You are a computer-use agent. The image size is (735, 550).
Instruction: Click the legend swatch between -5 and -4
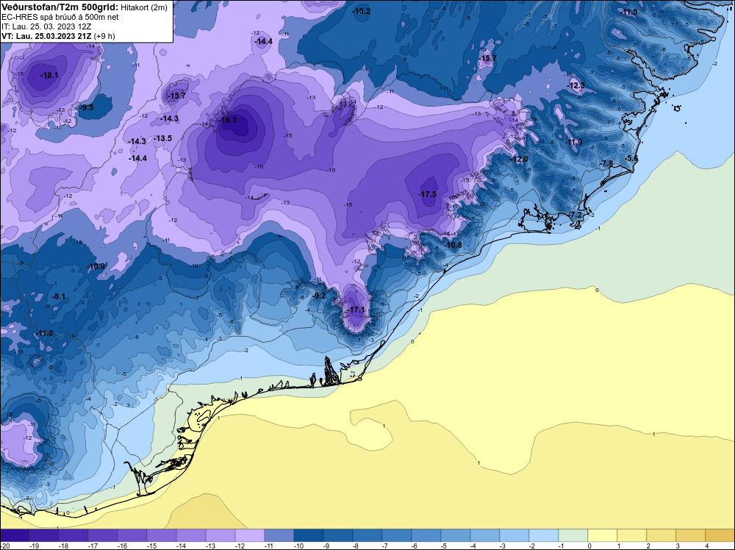coord(456,535)
